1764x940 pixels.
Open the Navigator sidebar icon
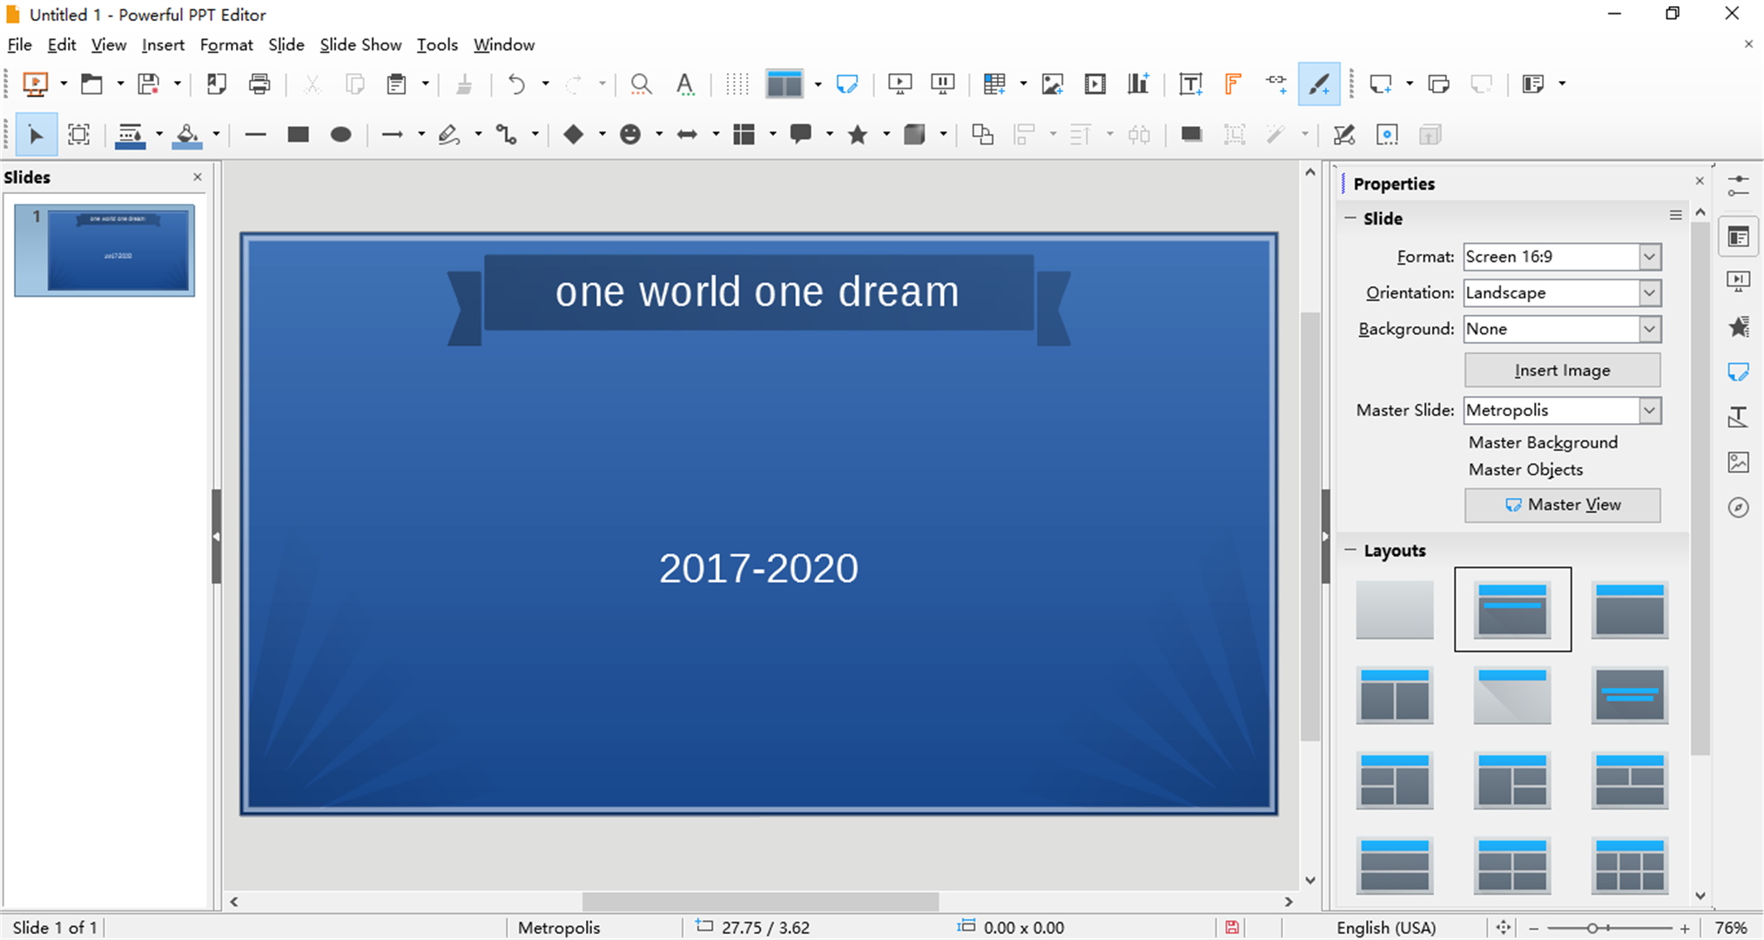(1738, 507)
